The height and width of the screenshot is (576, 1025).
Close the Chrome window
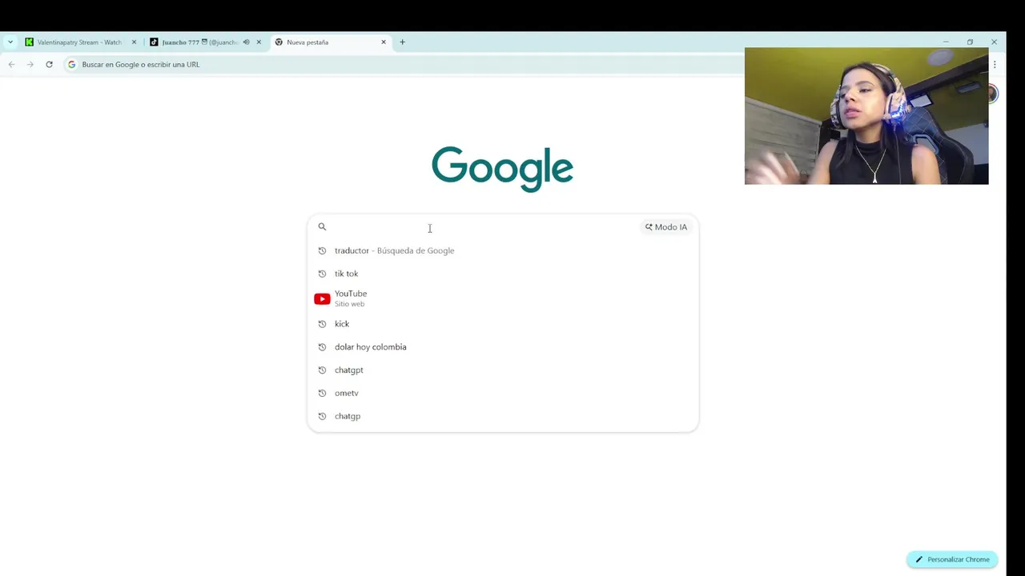(x=995, y=42)
